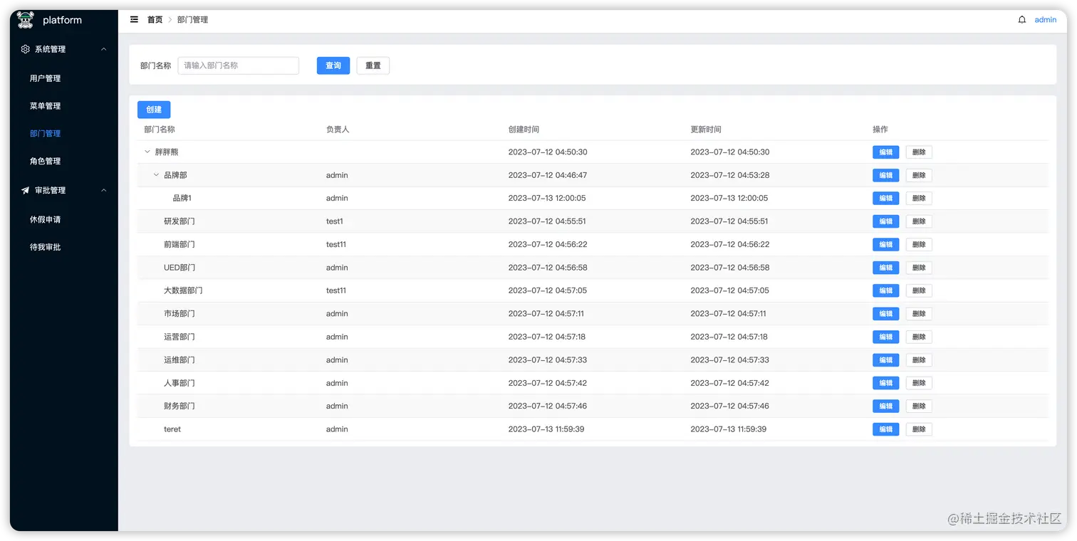The image size is (1077, 541).
Task: Open the admin user menu
Action: (x=1046, y=20)
